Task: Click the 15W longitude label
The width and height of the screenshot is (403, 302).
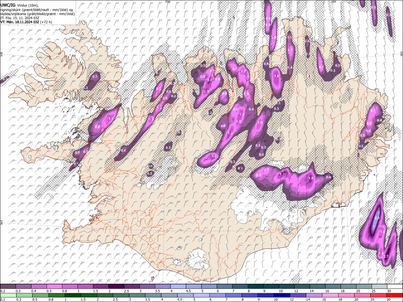Action: pyautogui.click(x=333, y=2)
